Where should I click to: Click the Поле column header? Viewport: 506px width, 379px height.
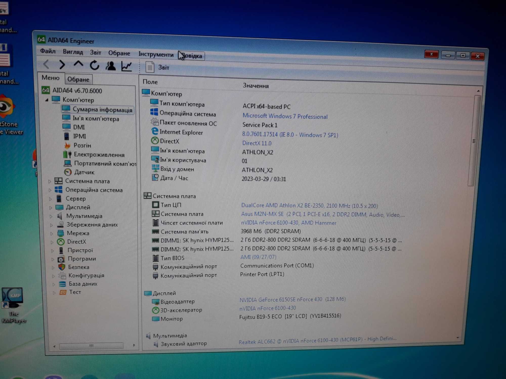(x=150, y=82)
